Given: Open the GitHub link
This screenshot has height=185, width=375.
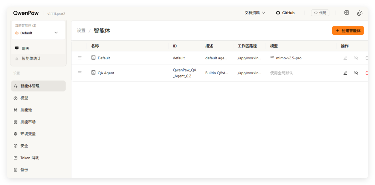Looking at the screenshot, I should coord(285,13).
